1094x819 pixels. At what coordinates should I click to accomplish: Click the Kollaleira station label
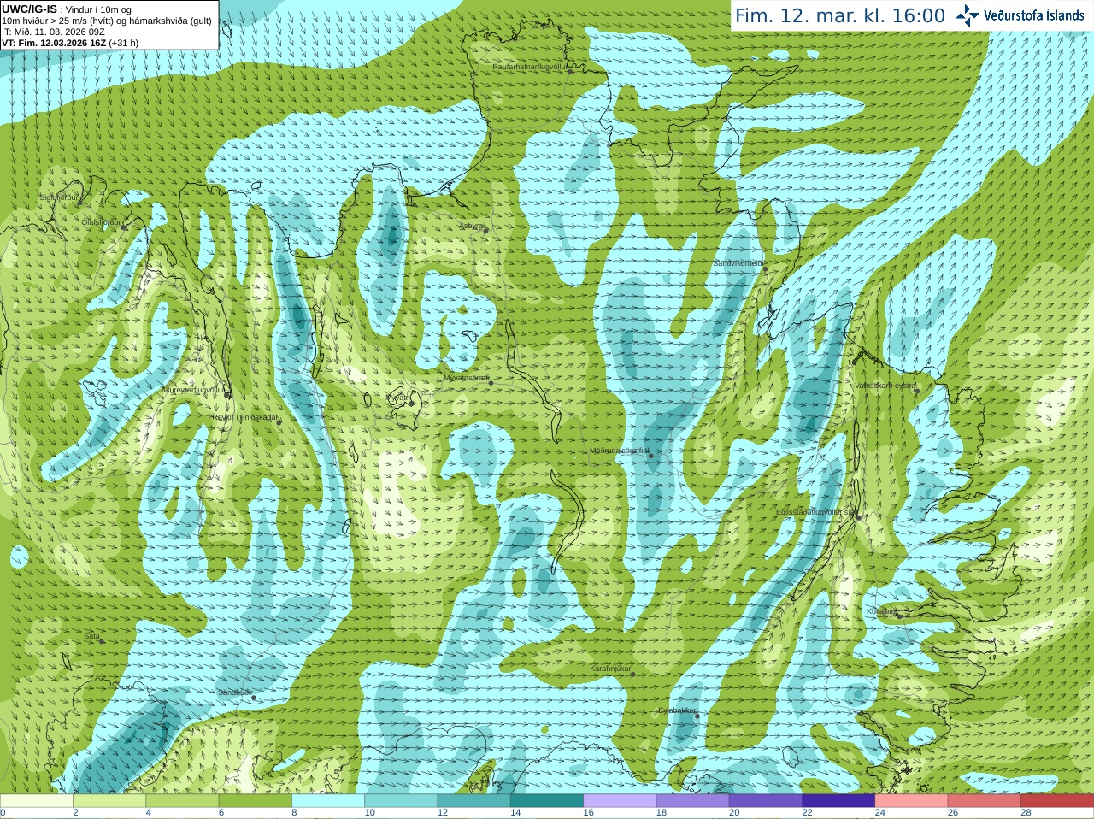pos(881,611)
